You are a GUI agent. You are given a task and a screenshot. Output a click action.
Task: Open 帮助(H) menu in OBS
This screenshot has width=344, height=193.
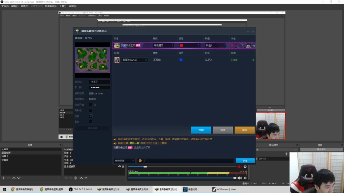tap(73, 6)
